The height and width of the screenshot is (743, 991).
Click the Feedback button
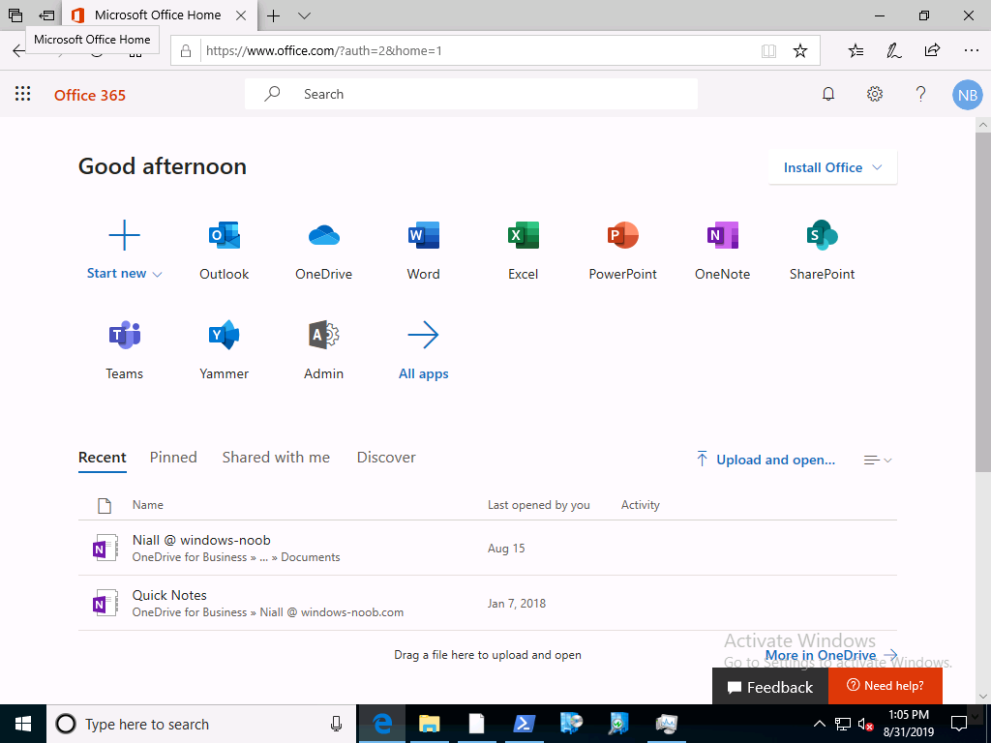770,687
